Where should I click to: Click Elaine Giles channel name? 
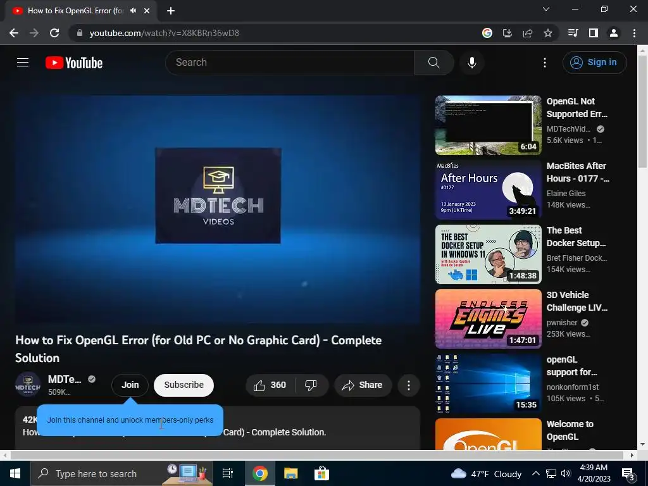click(566, 194)
